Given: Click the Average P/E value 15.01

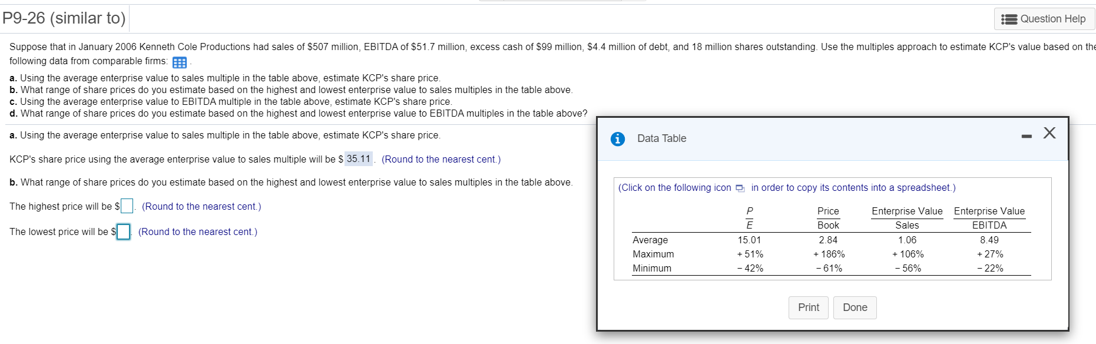Looking at the screenshot, I should [x=749, y=240].
